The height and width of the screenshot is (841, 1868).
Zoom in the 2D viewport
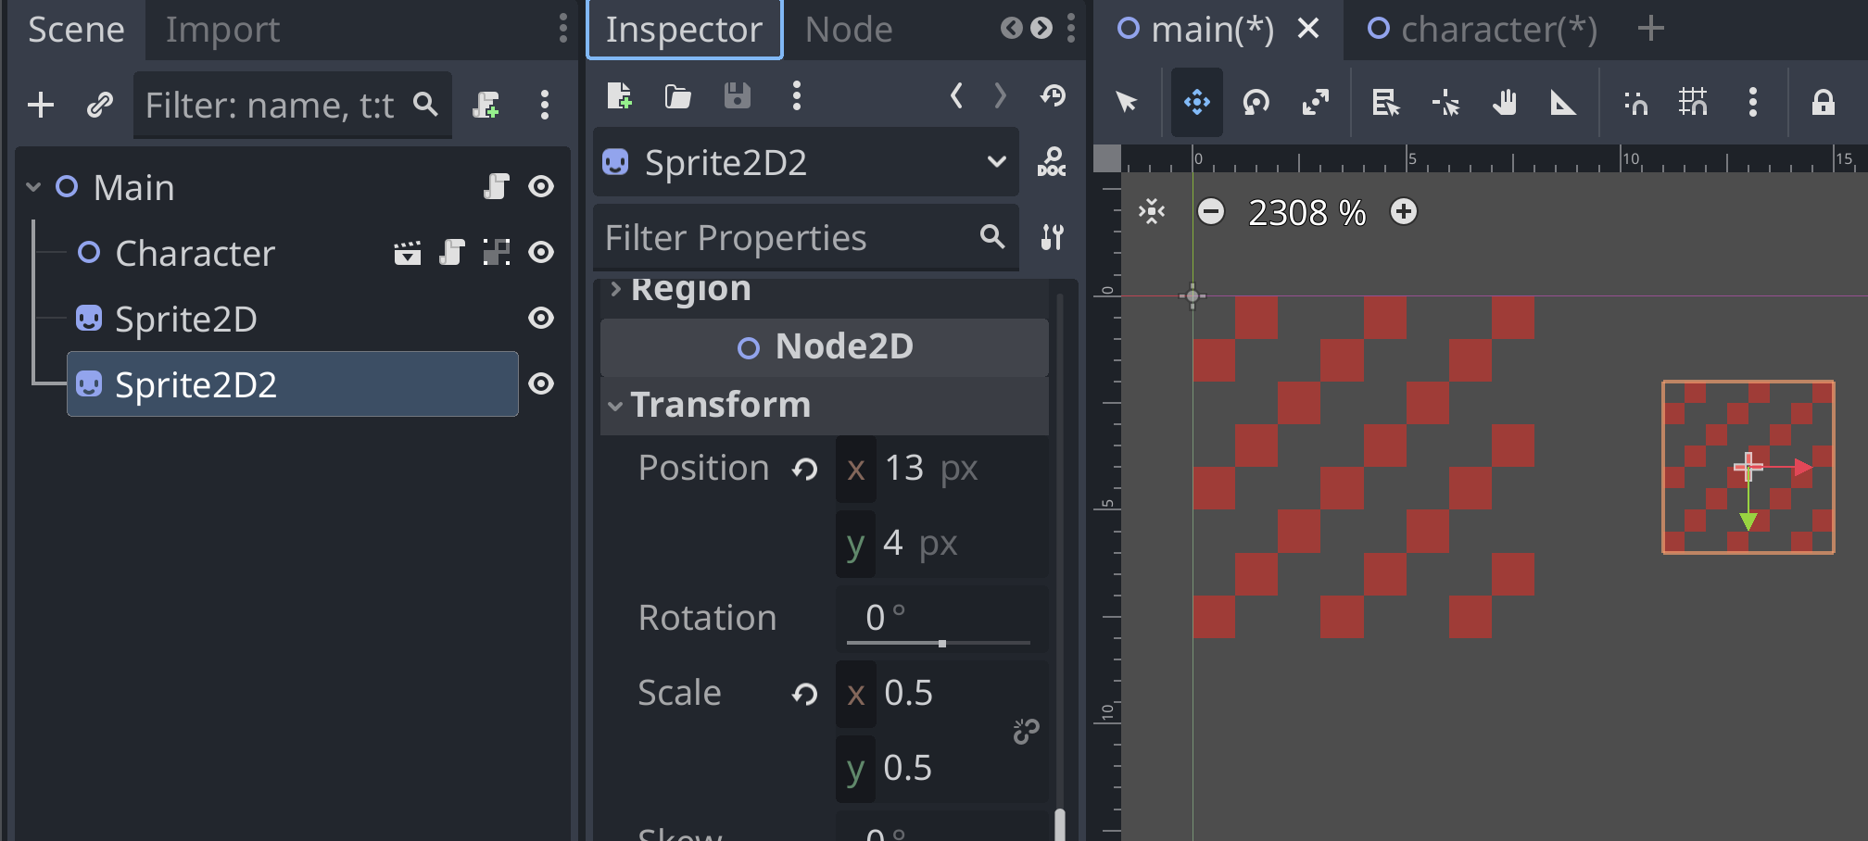click(x=1404, y=212)
